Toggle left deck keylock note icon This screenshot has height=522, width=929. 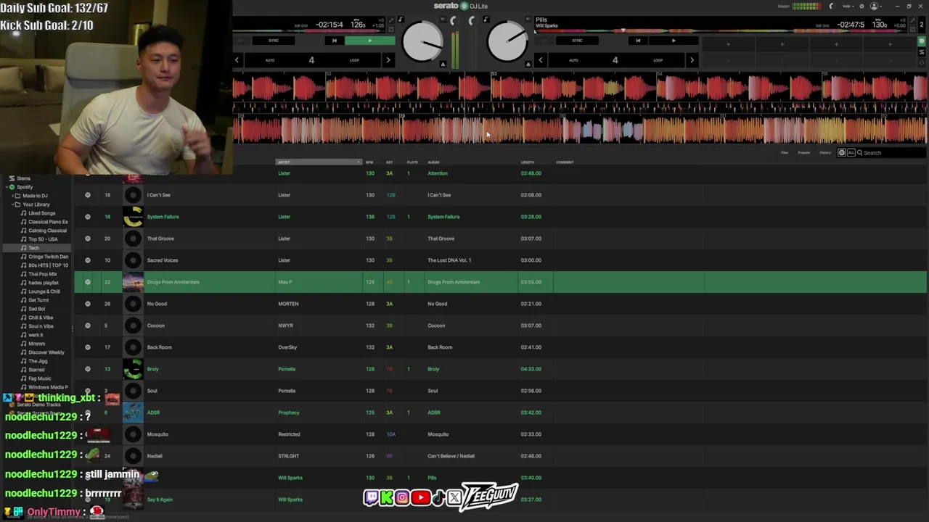[401, 20]
